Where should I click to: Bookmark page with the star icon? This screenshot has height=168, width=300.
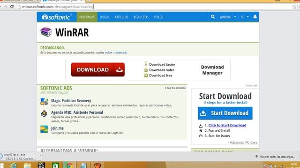[x=294, y=7]
